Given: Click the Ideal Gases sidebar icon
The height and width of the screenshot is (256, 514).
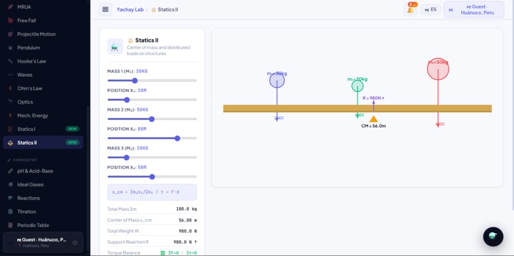Looking at the screenshot, I should click(x=10, y=184).
